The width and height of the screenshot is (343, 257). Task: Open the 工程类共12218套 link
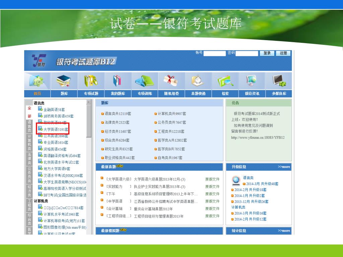[171, 131]
